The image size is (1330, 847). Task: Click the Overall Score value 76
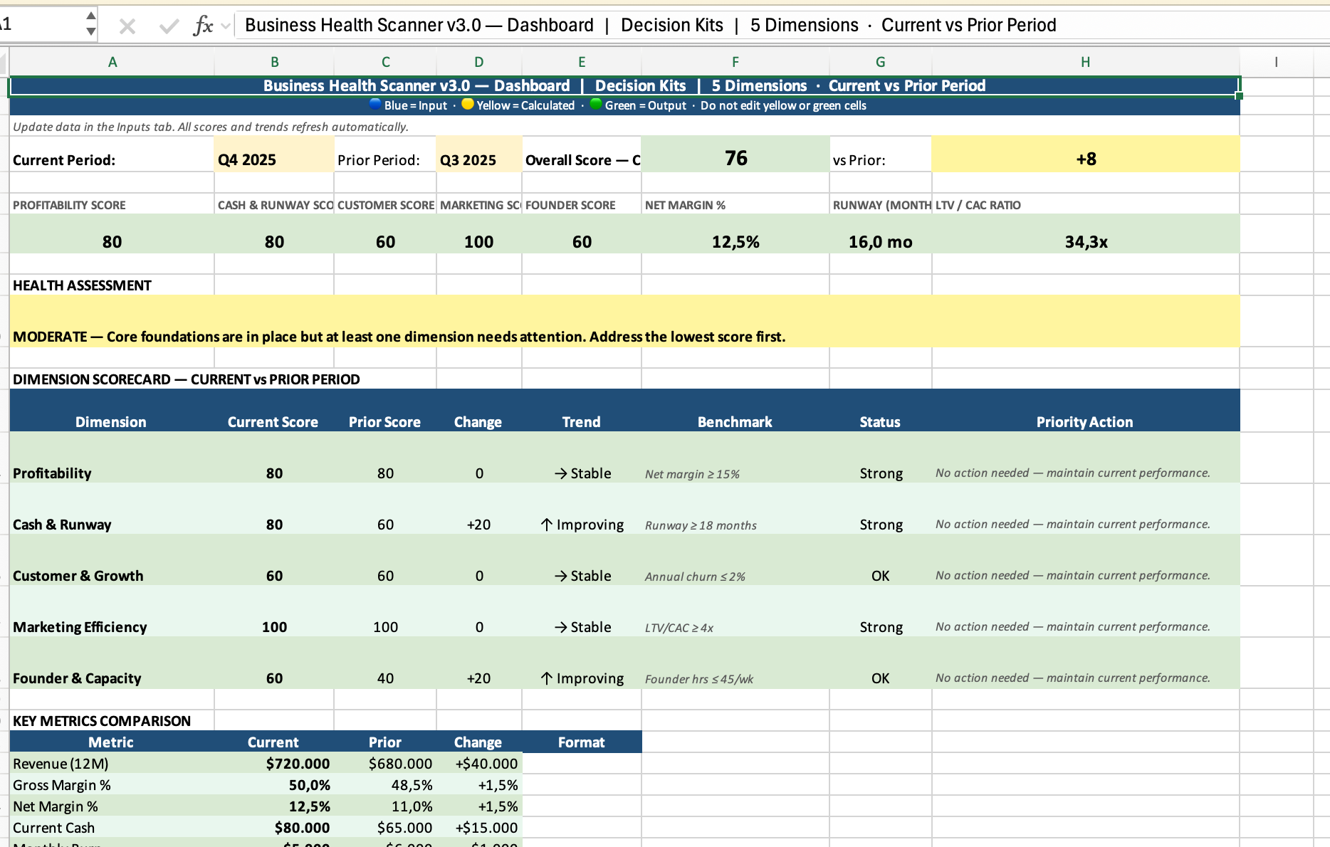pyautogui.click(x=735, y=158)
